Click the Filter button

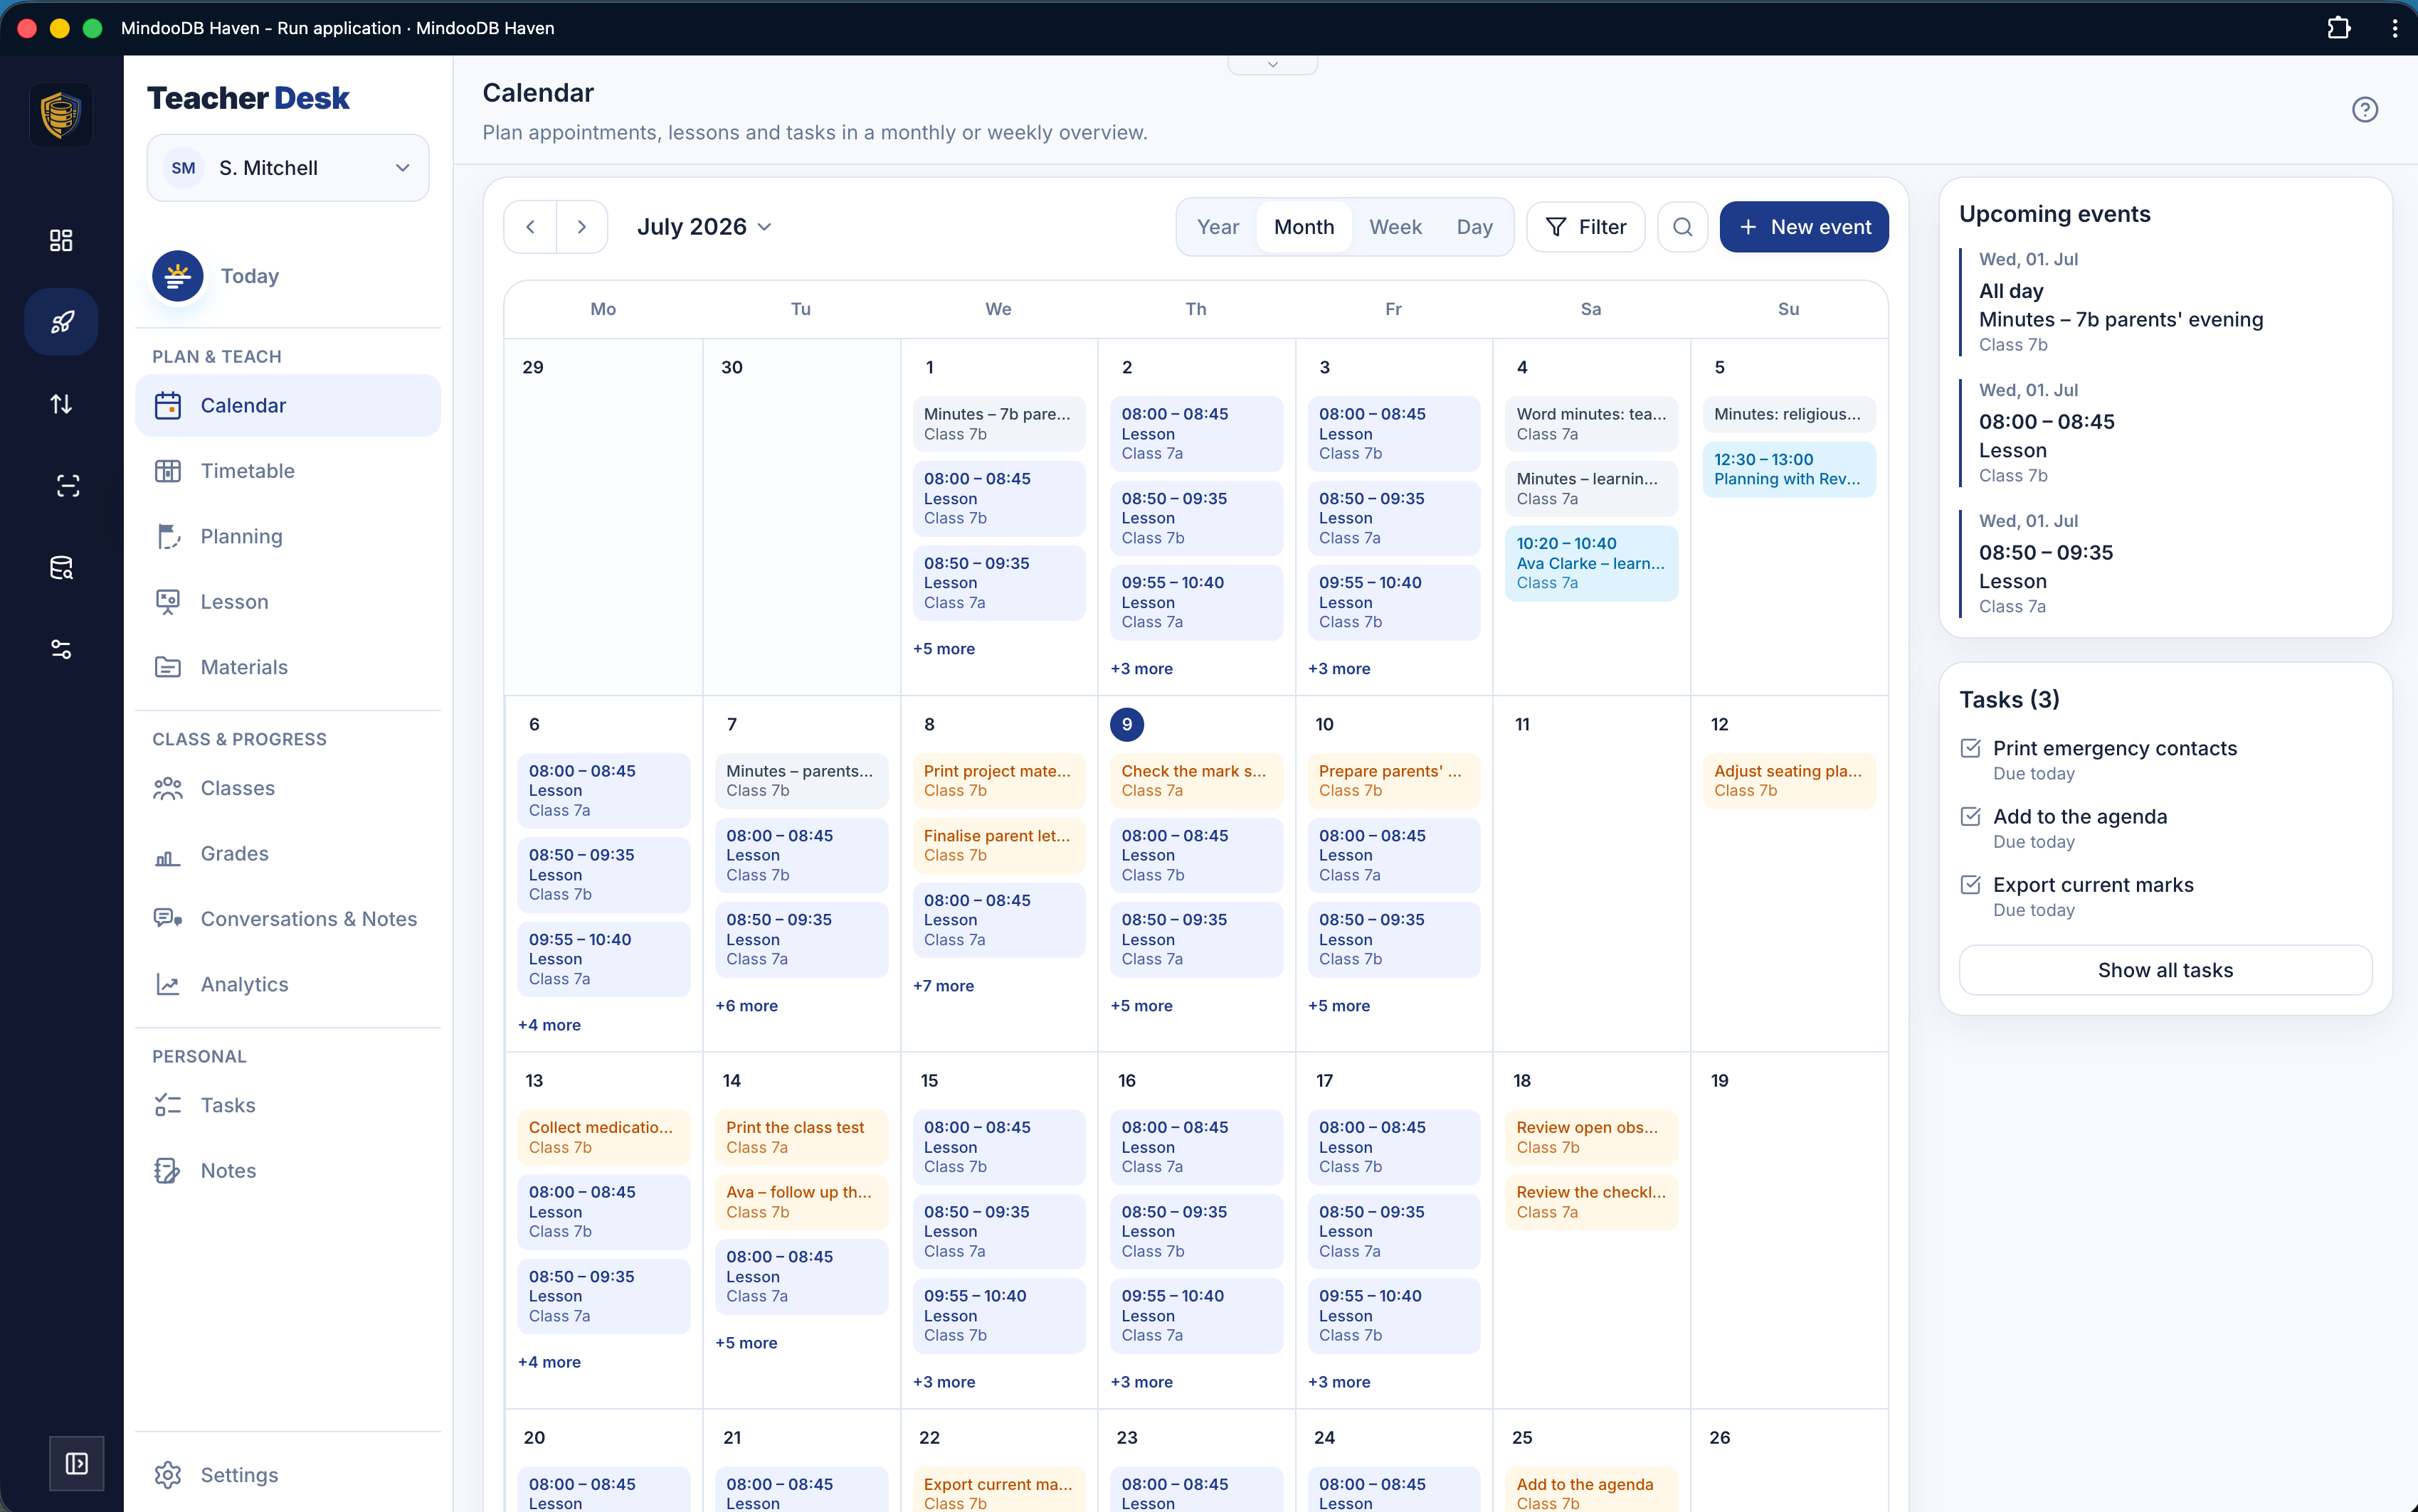[x=1585, y=227]
